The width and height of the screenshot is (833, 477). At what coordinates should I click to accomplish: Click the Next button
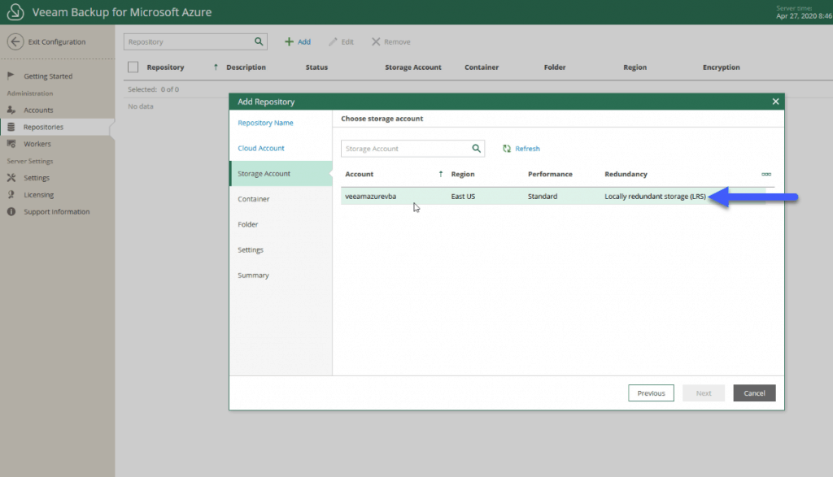[x=704, y=393]
